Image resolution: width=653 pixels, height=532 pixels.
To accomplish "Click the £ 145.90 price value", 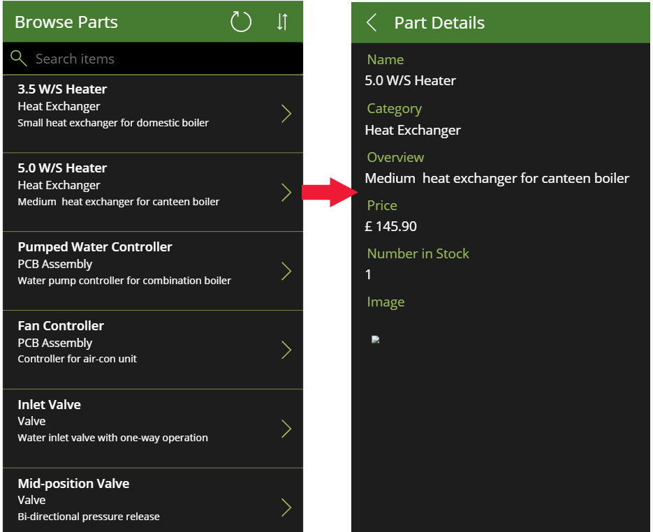I will click(x=390, y=226).
